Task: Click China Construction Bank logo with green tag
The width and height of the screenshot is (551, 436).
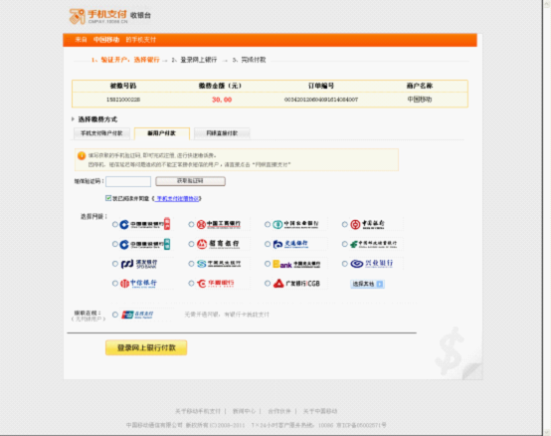Action: (x=145, y=244)
